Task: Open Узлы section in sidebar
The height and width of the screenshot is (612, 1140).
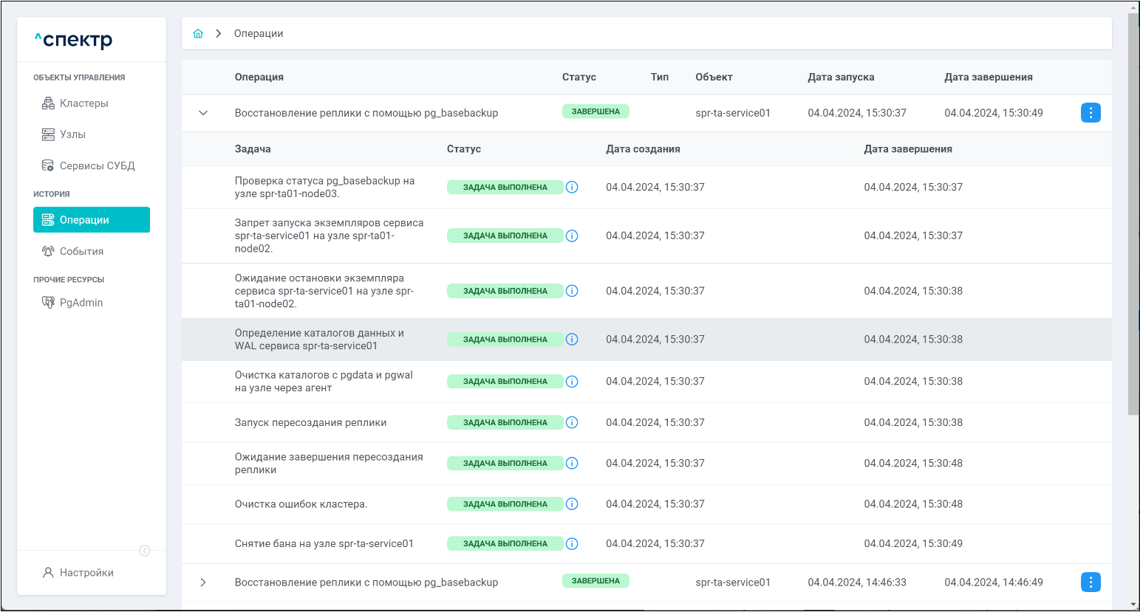Action: (x=72, y=134)
